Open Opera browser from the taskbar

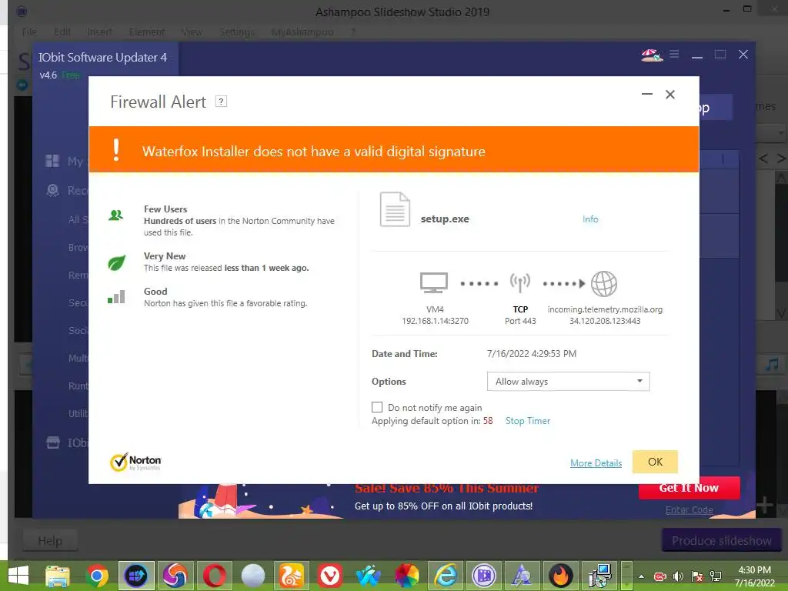[215, 576]
